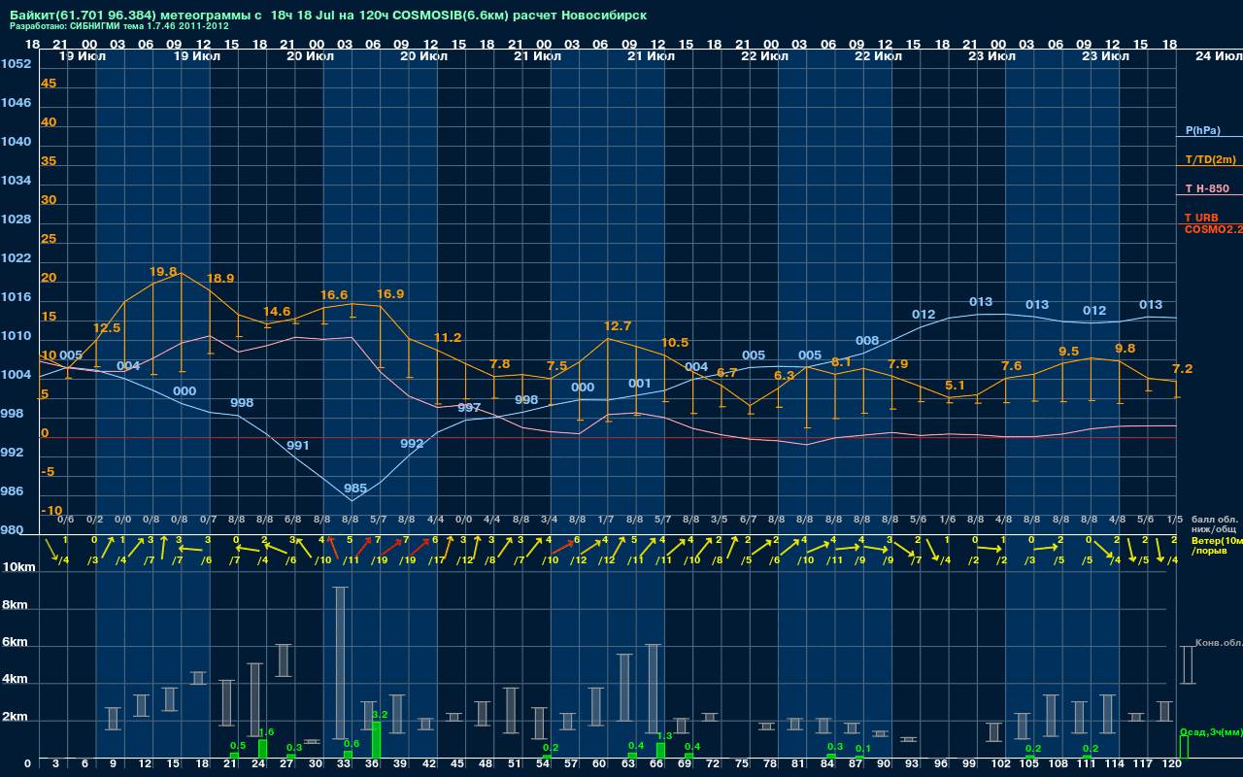Select the 9.8 temperature value
Screen dimensions: 1243x777
(1125, 348)
